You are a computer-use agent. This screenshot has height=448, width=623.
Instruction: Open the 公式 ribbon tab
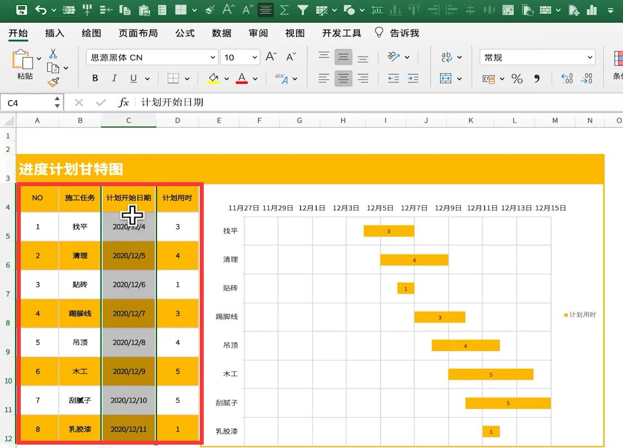185,33
